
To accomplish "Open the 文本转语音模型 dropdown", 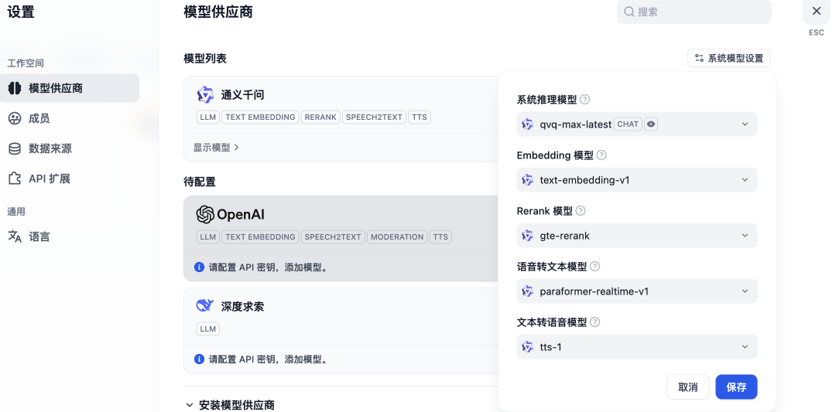I will point(636,347).
